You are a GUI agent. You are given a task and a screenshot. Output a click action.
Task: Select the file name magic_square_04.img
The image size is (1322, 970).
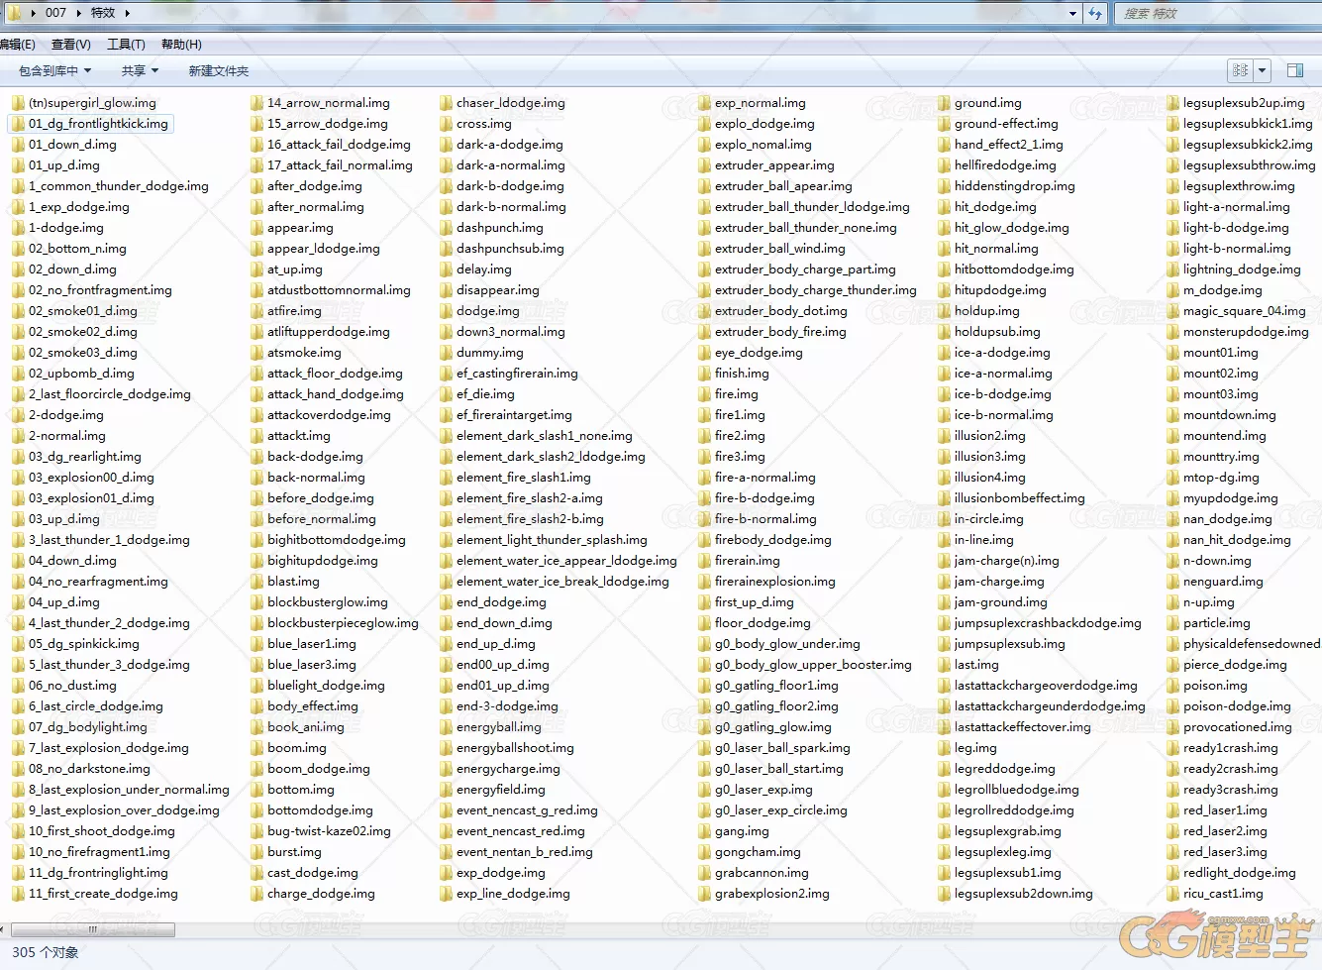point(1244,311)
